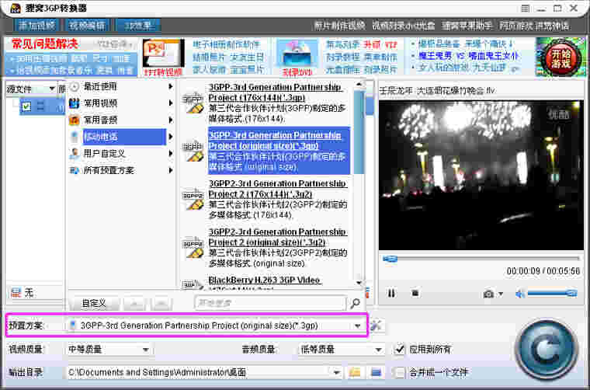Image resolution: width=590 pixels, height=390 pixels.
Task: Open the 常见问题解决 help link
Action: (45, 44)
